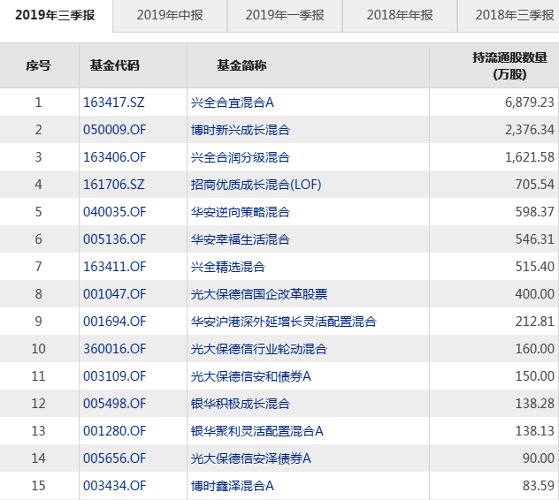Image resolution: width=559 pixels, height=500 pixels.
Task: Open the 兴全合宜混合A fund link
Action: tap(233, 102)
